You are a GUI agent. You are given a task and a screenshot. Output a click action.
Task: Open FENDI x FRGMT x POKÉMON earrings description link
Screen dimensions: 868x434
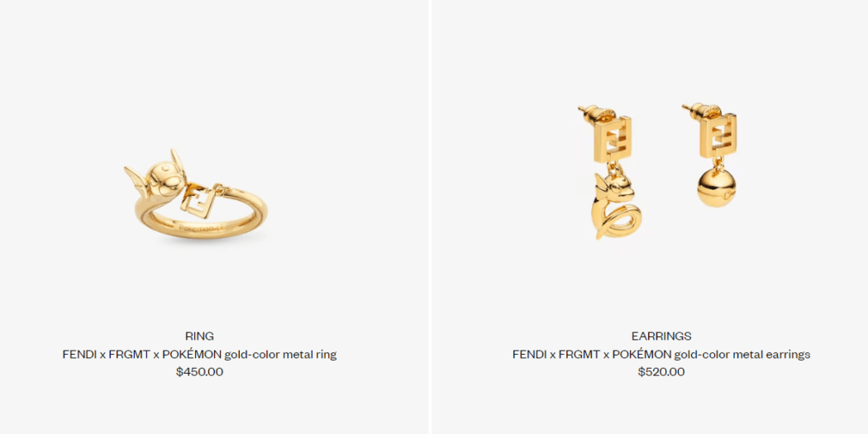pyautogui.click(x=661, y=355)
